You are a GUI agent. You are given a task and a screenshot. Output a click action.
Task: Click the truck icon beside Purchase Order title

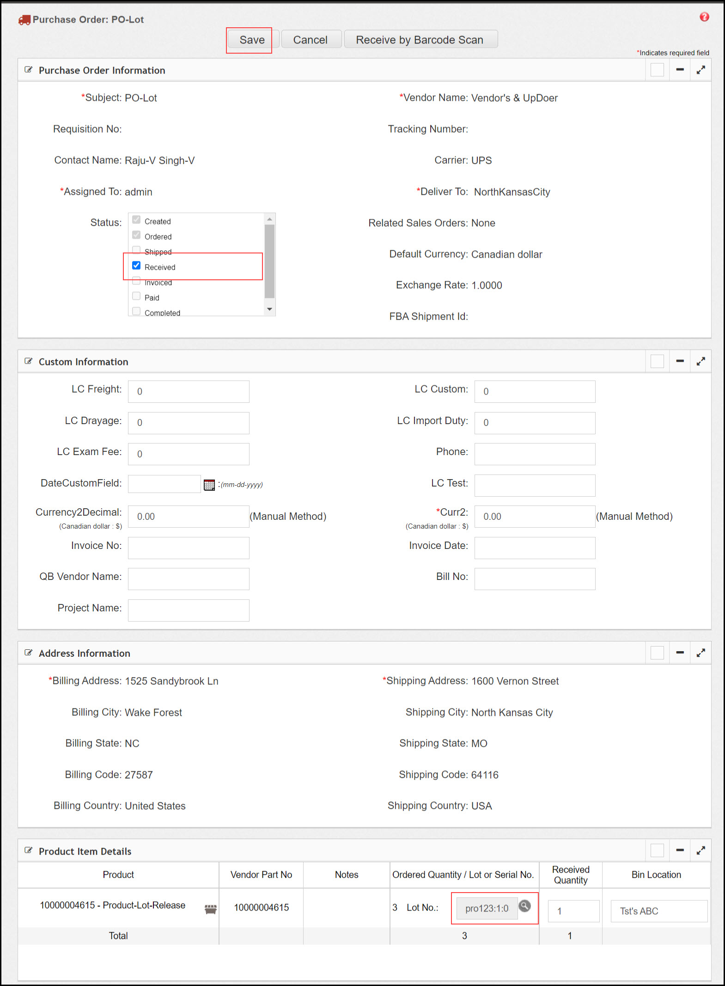(x=24, y=20)
